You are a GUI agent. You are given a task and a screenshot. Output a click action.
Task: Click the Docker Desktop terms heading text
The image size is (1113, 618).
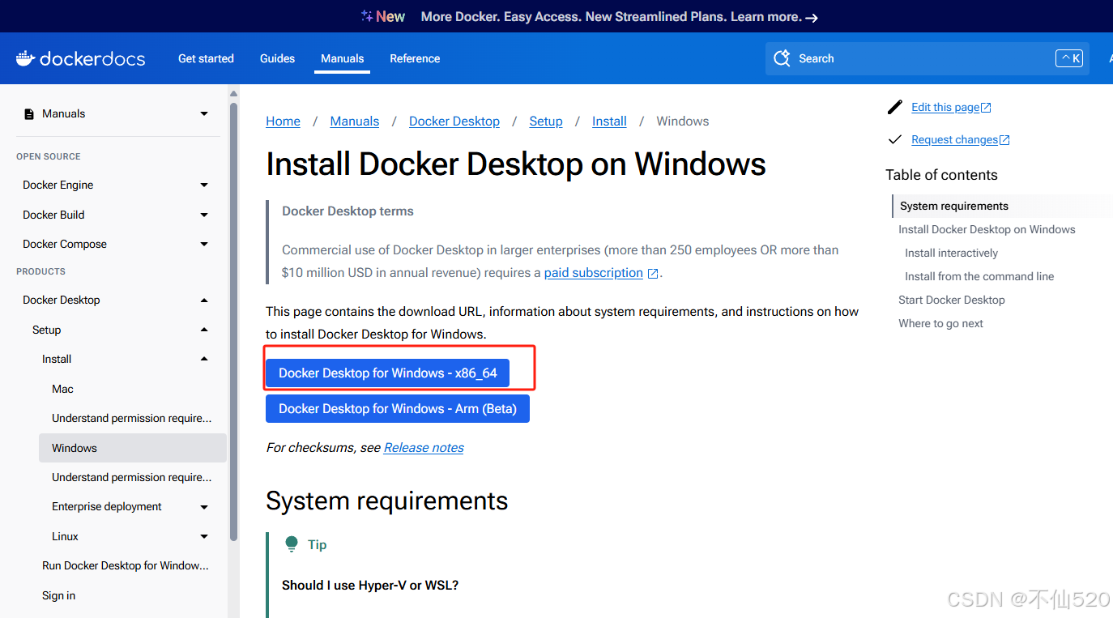click(x=348, y=211)
